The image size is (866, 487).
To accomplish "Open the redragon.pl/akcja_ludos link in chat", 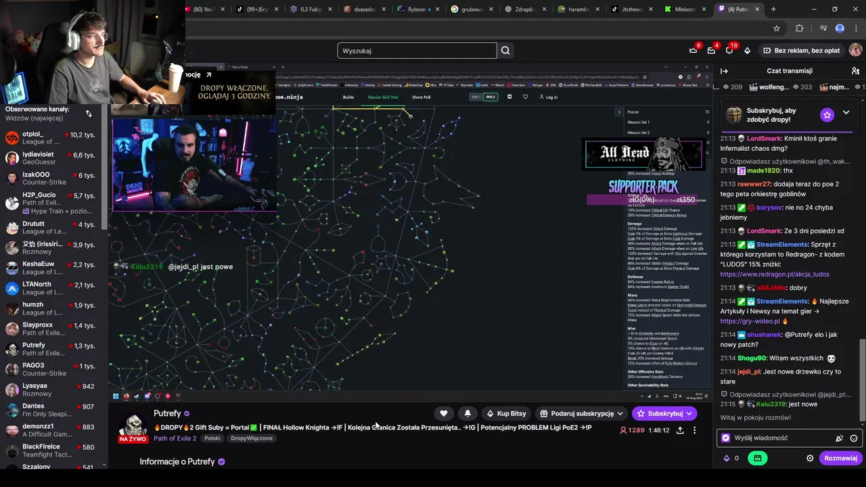I will [x=775, y=274].
